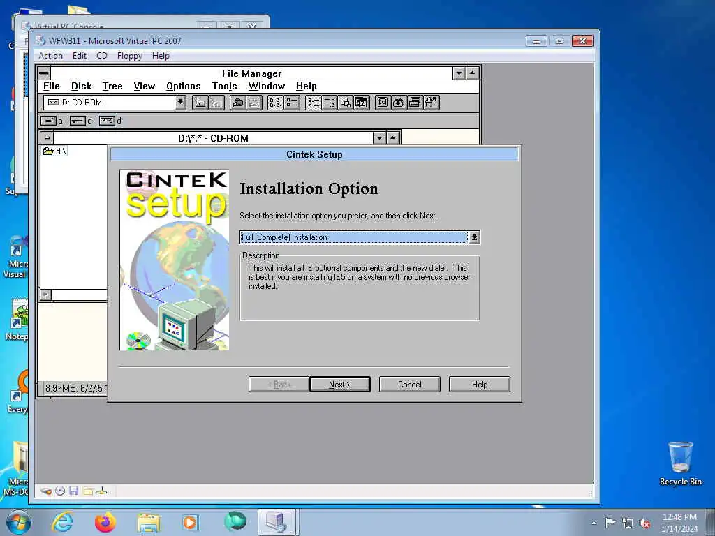
Task: Open D:\*.* window control menu box
Action: coord(47,137)
